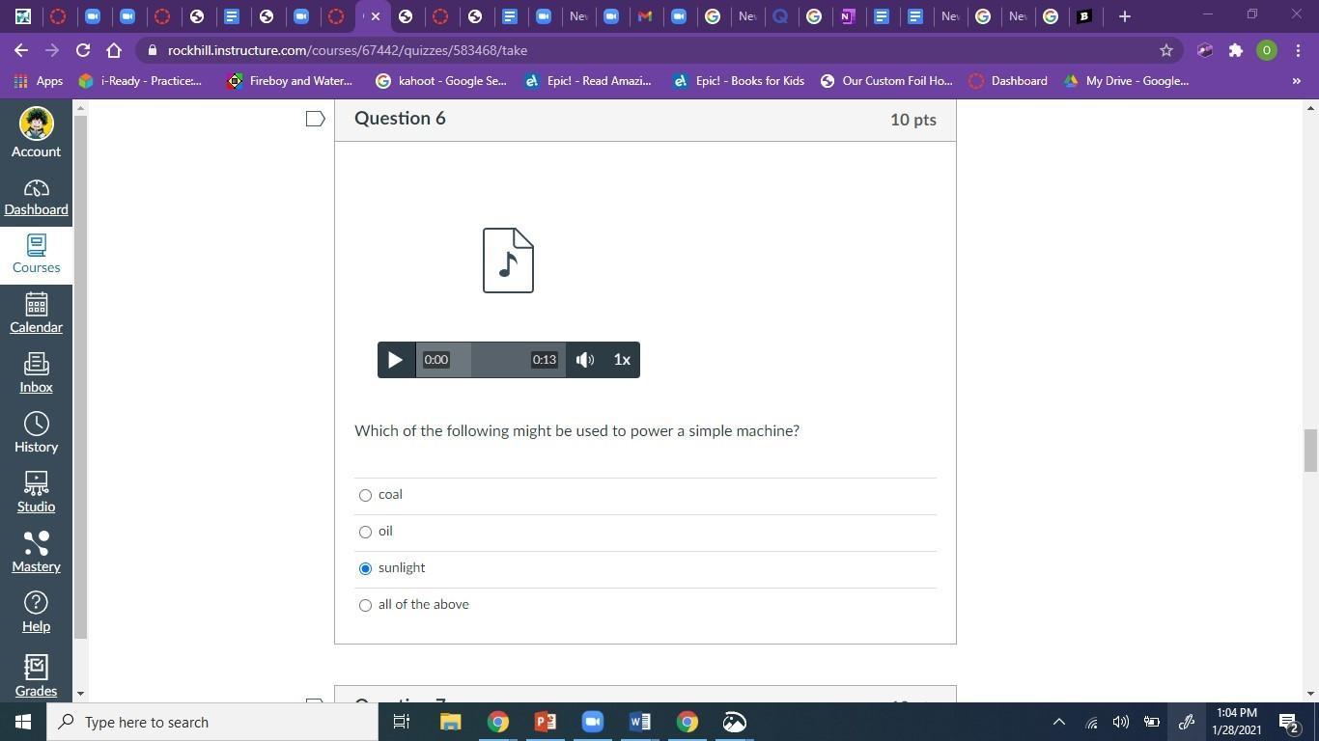Click the address bar URL
The height and width of the screenshot is (741, 1319).
pyautogui.click(x=348, y=50)
